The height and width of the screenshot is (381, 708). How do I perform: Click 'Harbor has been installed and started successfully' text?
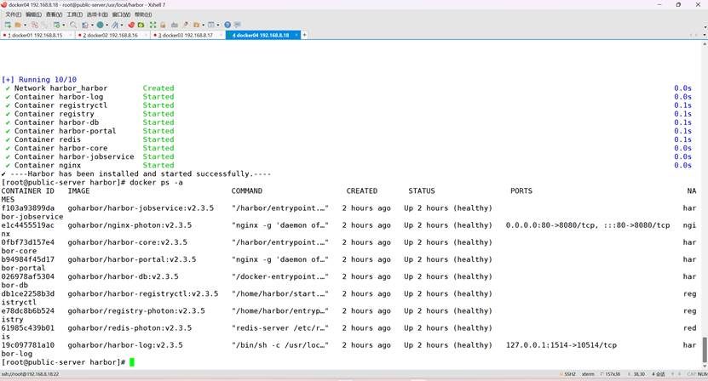pos(138,173)
